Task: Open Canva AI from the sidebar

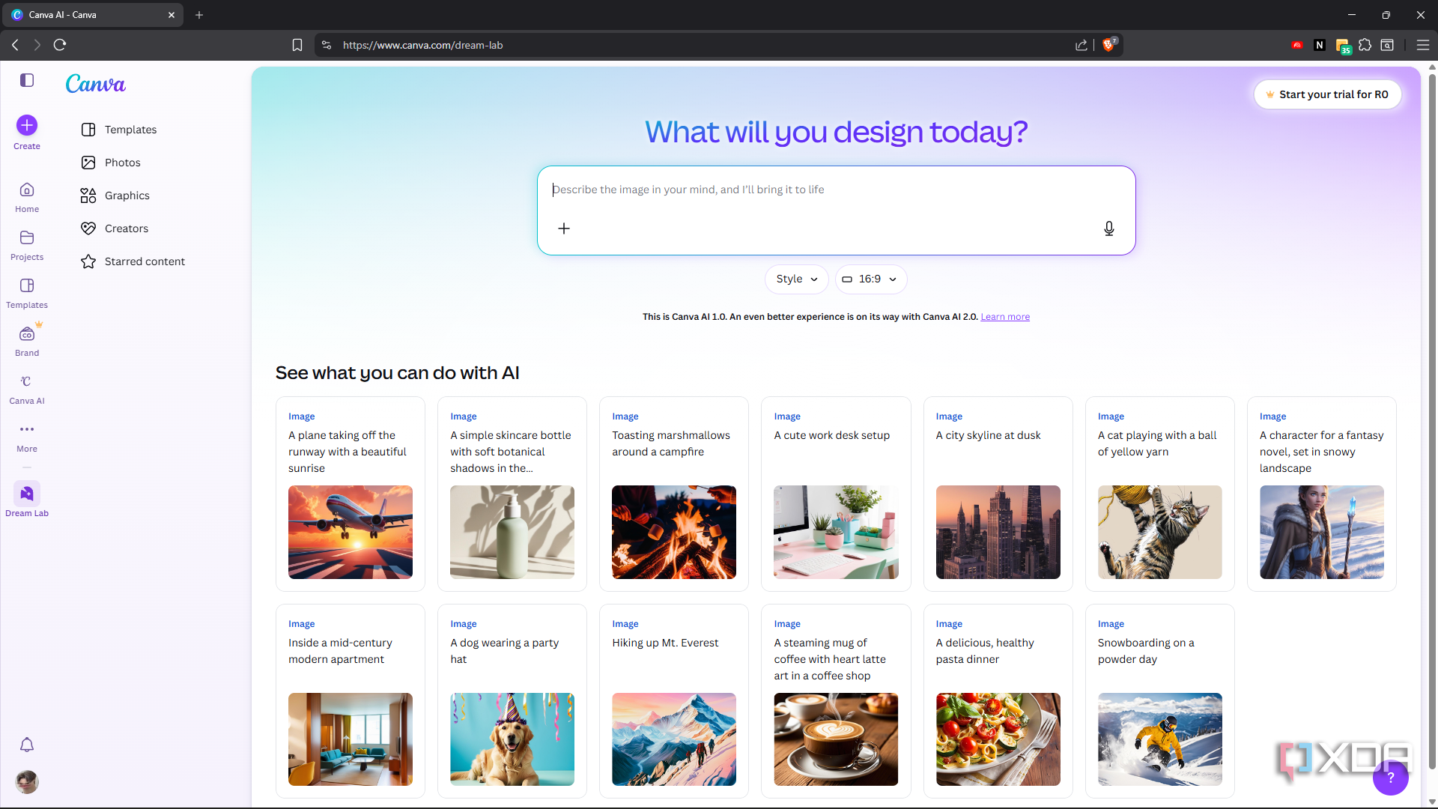Action: 27,390
